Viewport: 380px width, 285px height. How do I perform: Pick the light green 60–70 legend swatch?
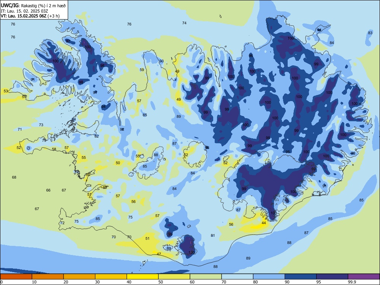[x=206, y=277]
